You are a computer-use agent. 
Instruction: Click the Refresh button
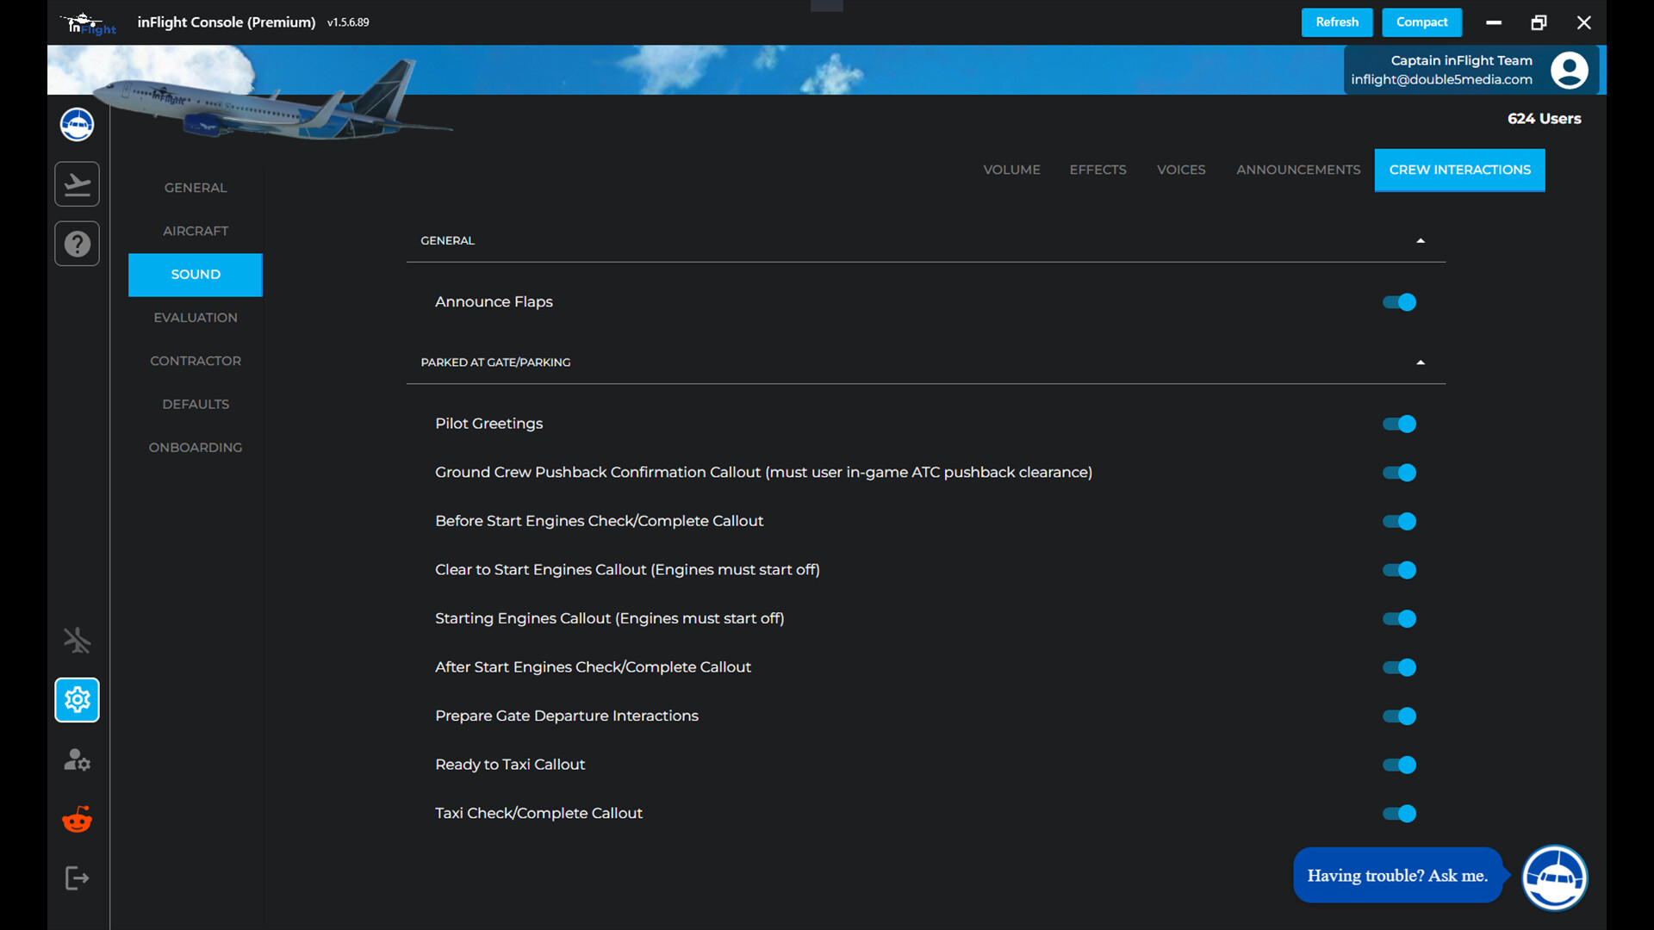click(1336, 22)
